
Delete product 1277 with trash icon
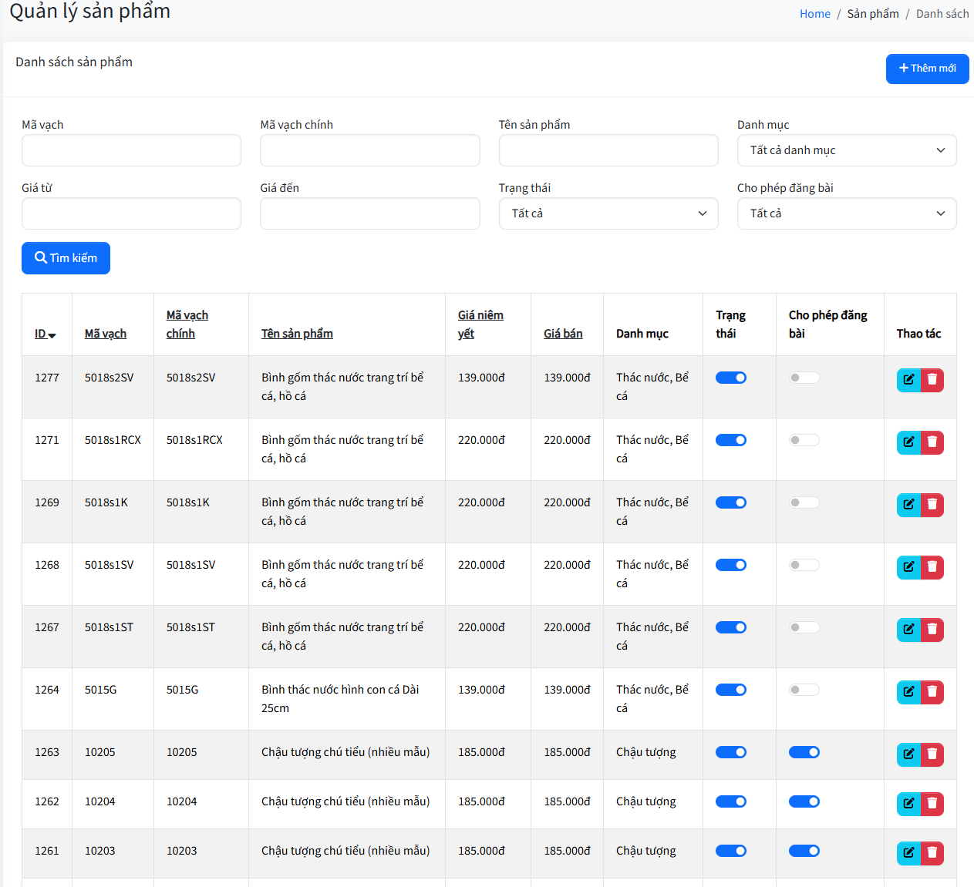pyautogui.click(x=932, y=380)
